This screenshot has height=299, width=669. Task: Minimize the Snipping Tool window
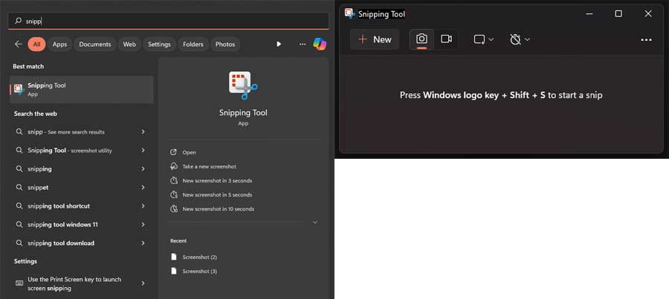point(589,13)
